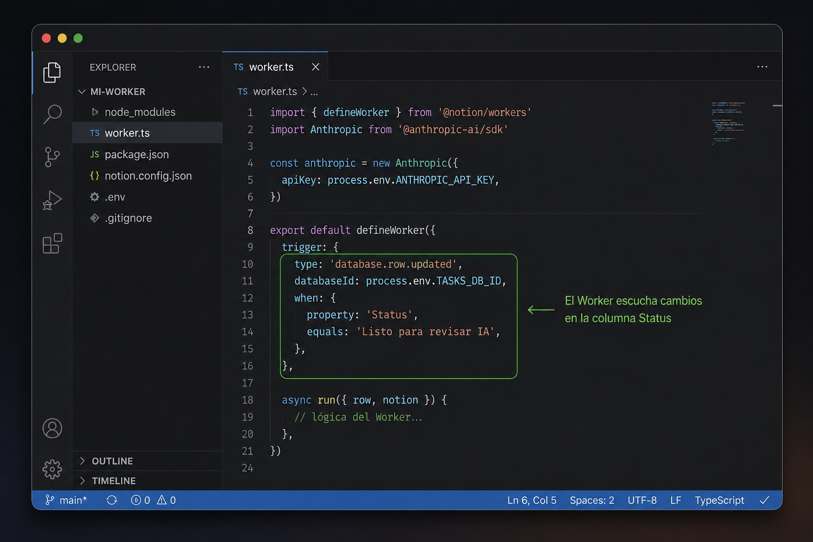Click '@anthropic-ai/sdk' import string

tap(453, 129)
